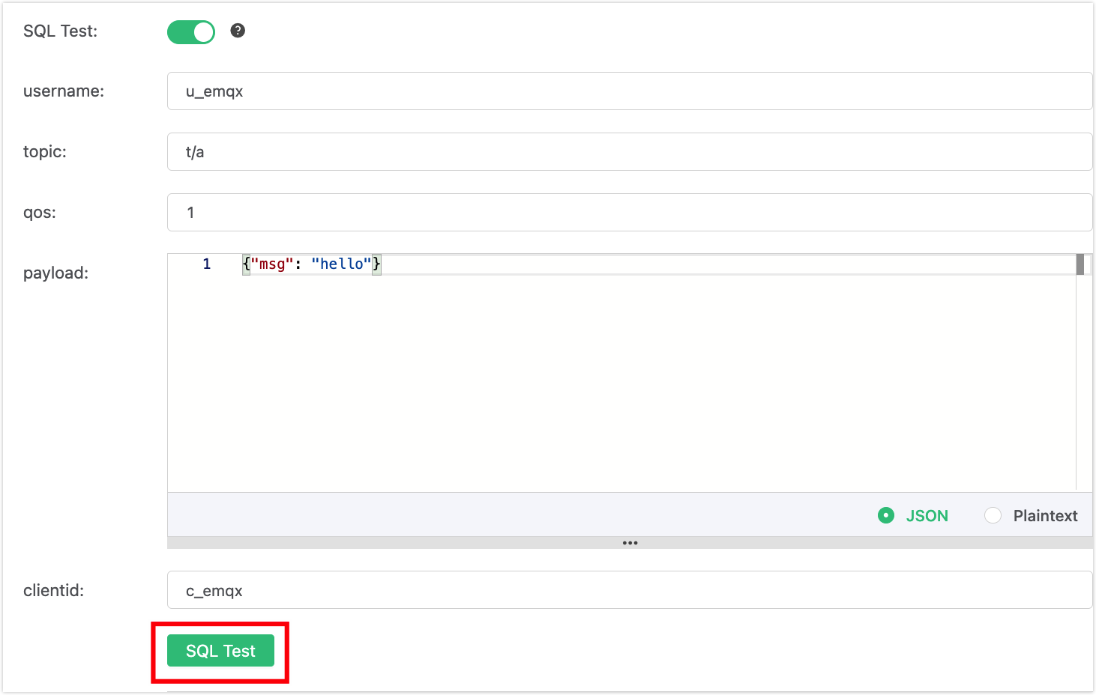Focus the topic input field
The height and width of the screenshot is (695, 1096).
pos(630,152)
